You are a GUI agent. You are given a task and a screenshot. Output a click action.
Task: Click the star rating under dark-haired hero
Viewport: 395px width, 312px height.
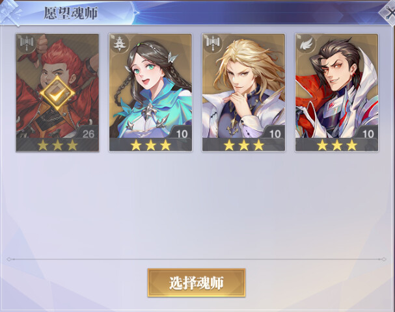(x=337, y=145)
